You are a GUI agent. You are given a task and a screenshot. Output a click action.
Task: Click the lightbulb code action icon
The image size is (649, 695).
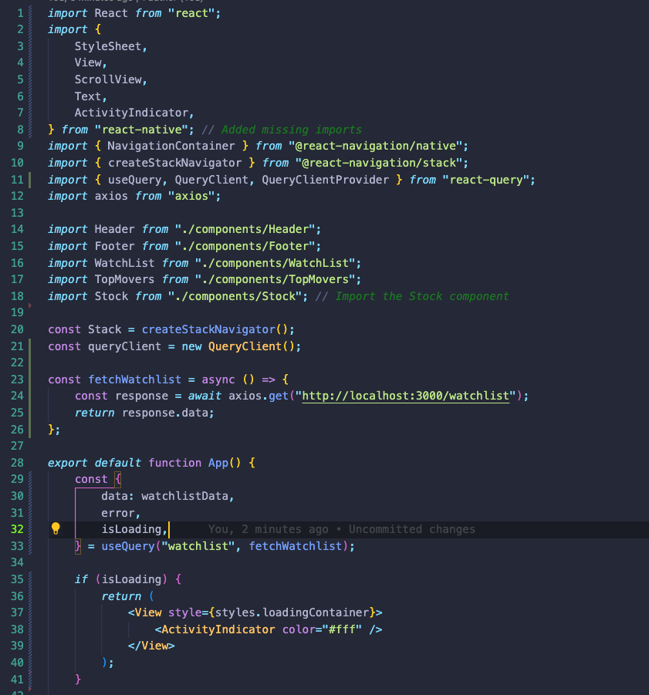pyautogui.click(x=56, y=528)
